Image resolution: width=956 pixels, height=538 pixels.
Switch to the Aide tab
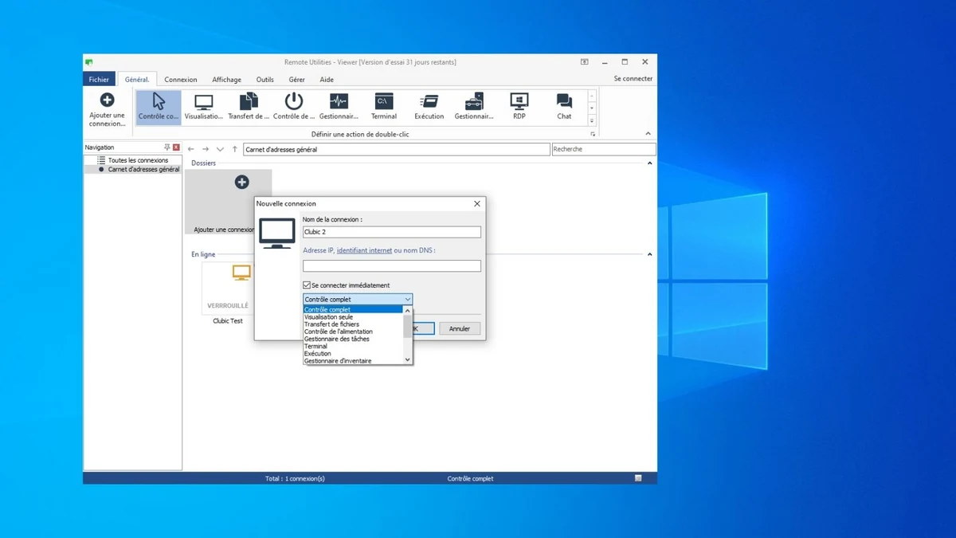tap(327, 80)
